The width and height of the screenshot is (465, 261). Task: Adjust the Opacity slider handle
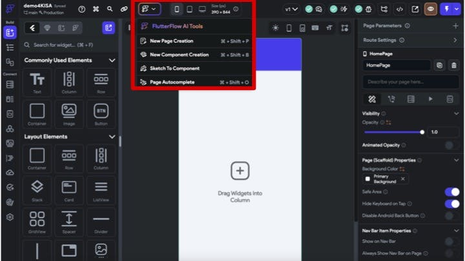point(422,132)
